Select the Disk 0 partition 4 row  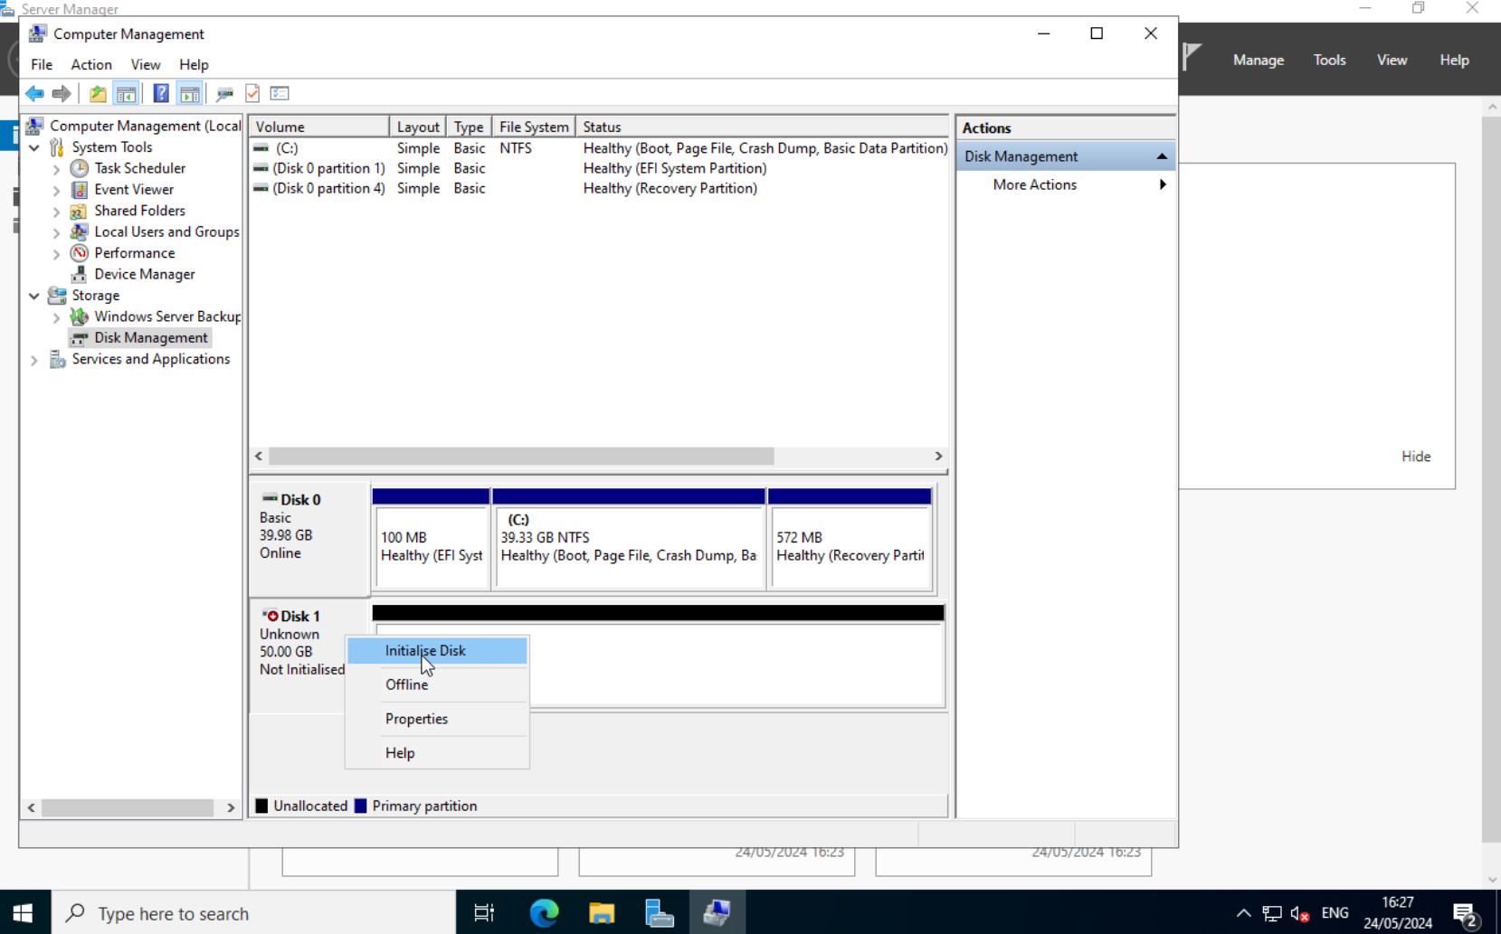(x=599, y=188)
